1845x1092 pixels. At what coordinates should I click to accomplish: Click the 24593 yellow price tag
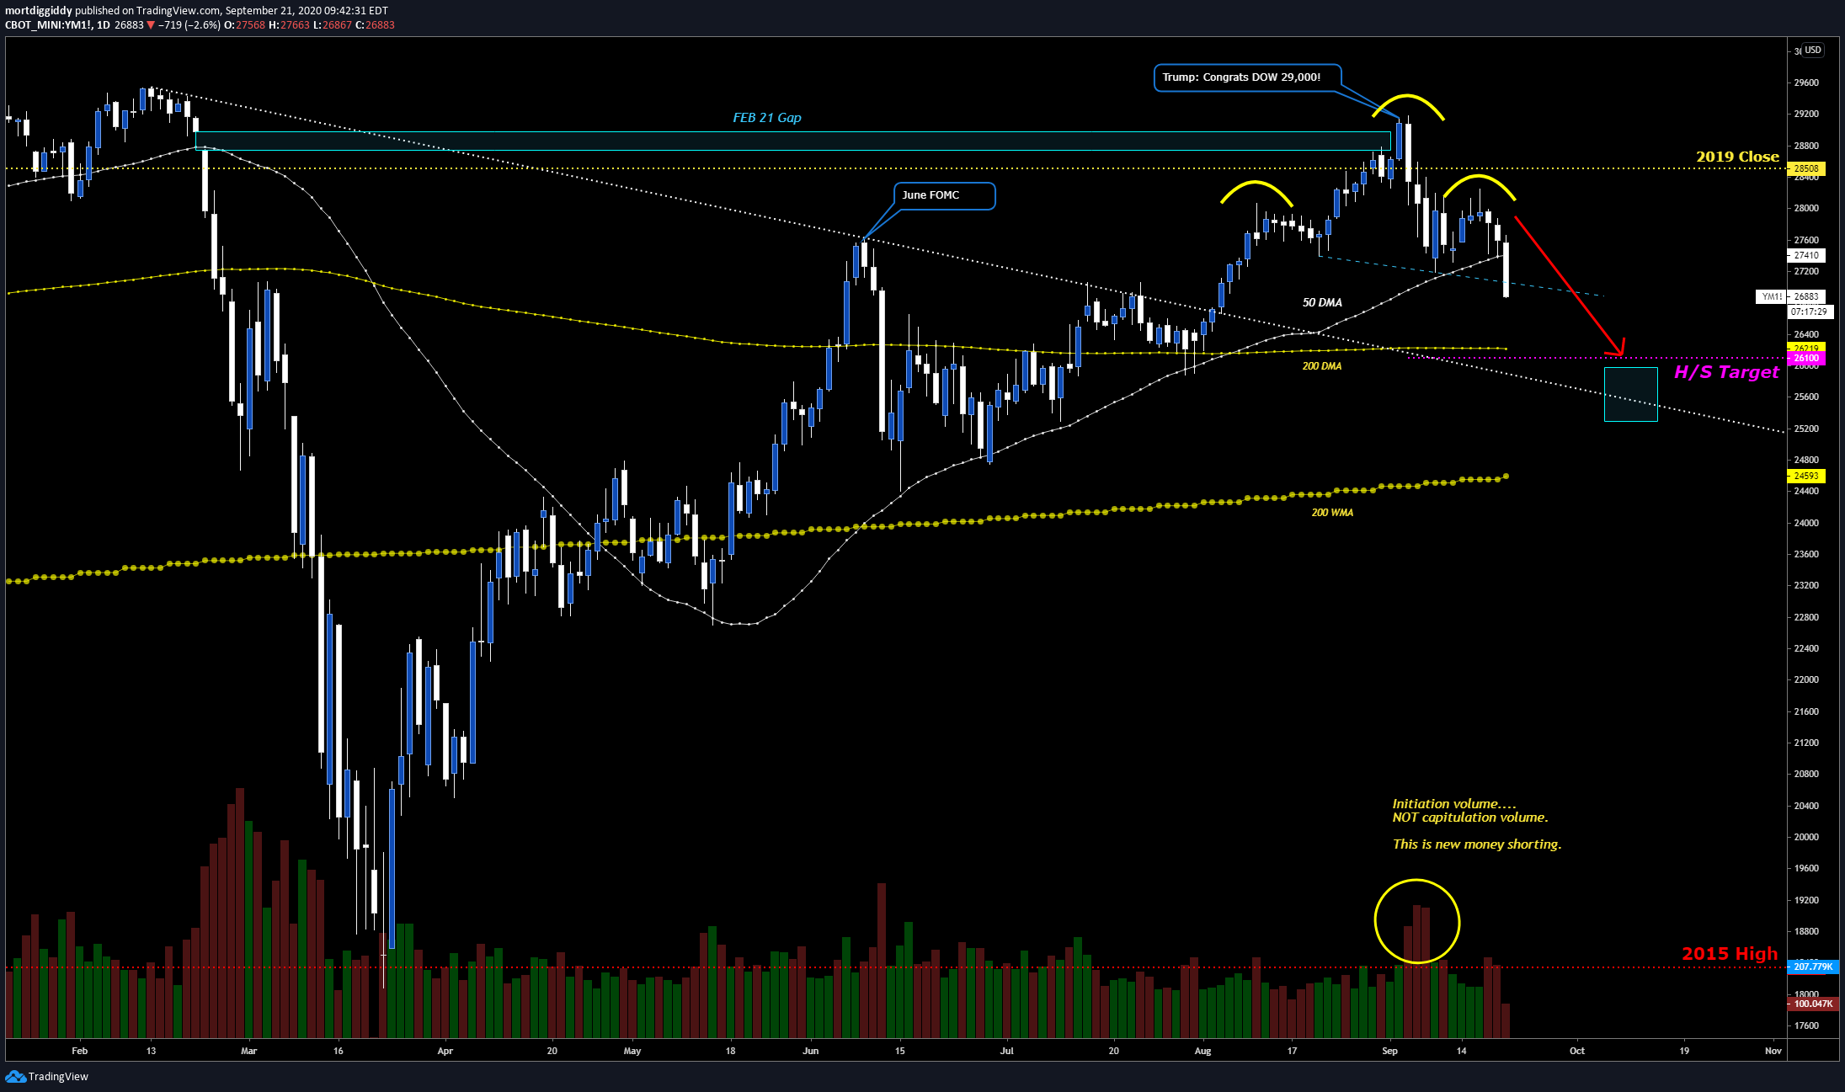coord(1805,476)
